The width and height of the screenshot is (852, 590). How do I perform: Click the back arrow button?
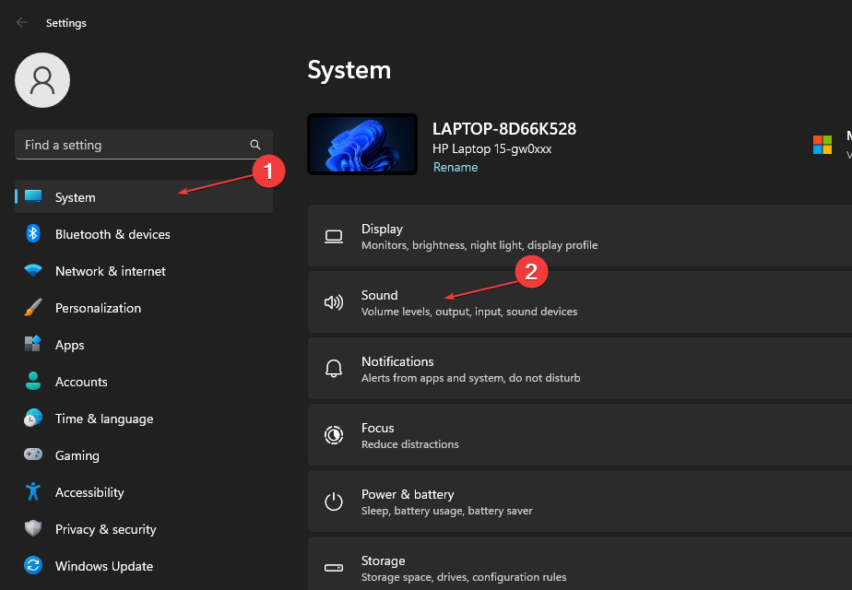click(x=21, y=22)
